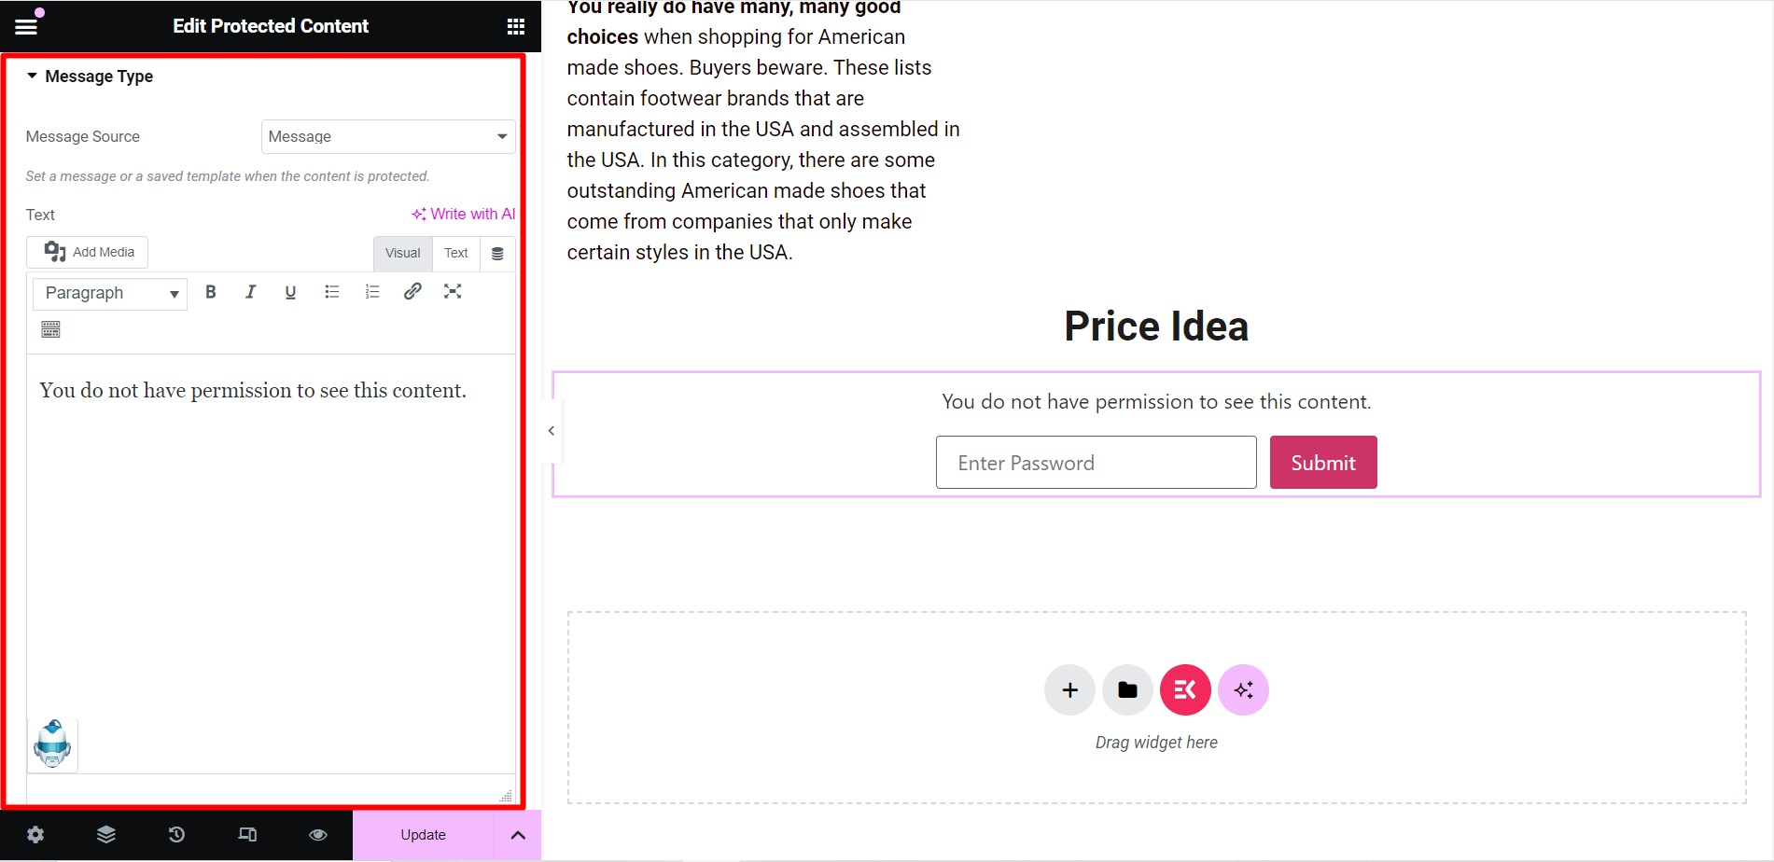1774x862 pixels.
Task: Apply italic formatting to text
Action: (250, 292)
